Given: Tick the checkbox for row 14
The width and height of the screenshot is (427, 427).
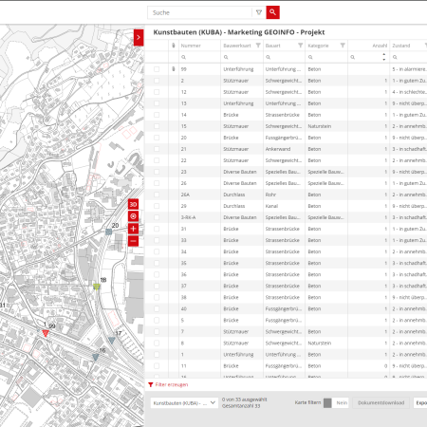Looking at the screenshot, I should tap(157, 115).
